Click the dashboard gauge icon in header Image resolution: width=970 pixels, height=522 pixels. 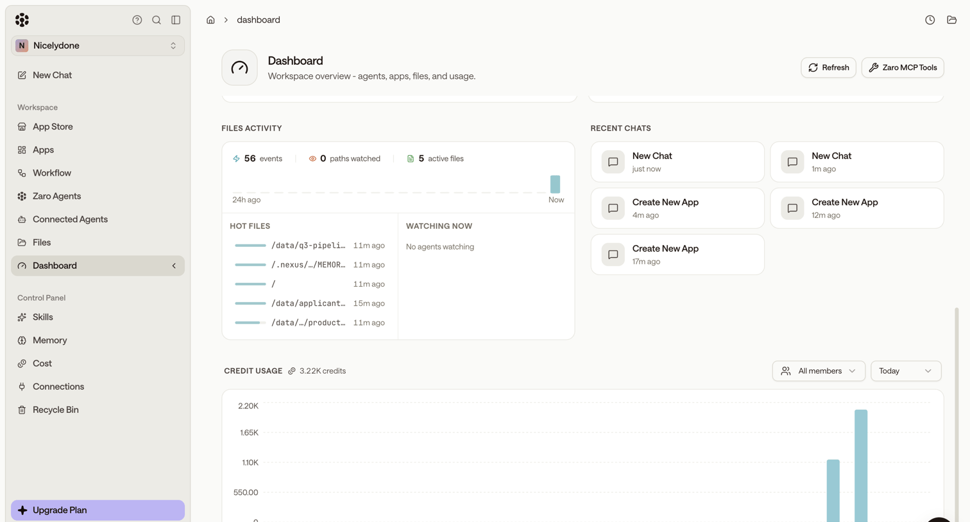pyautogui.click(x=239, y=67)
